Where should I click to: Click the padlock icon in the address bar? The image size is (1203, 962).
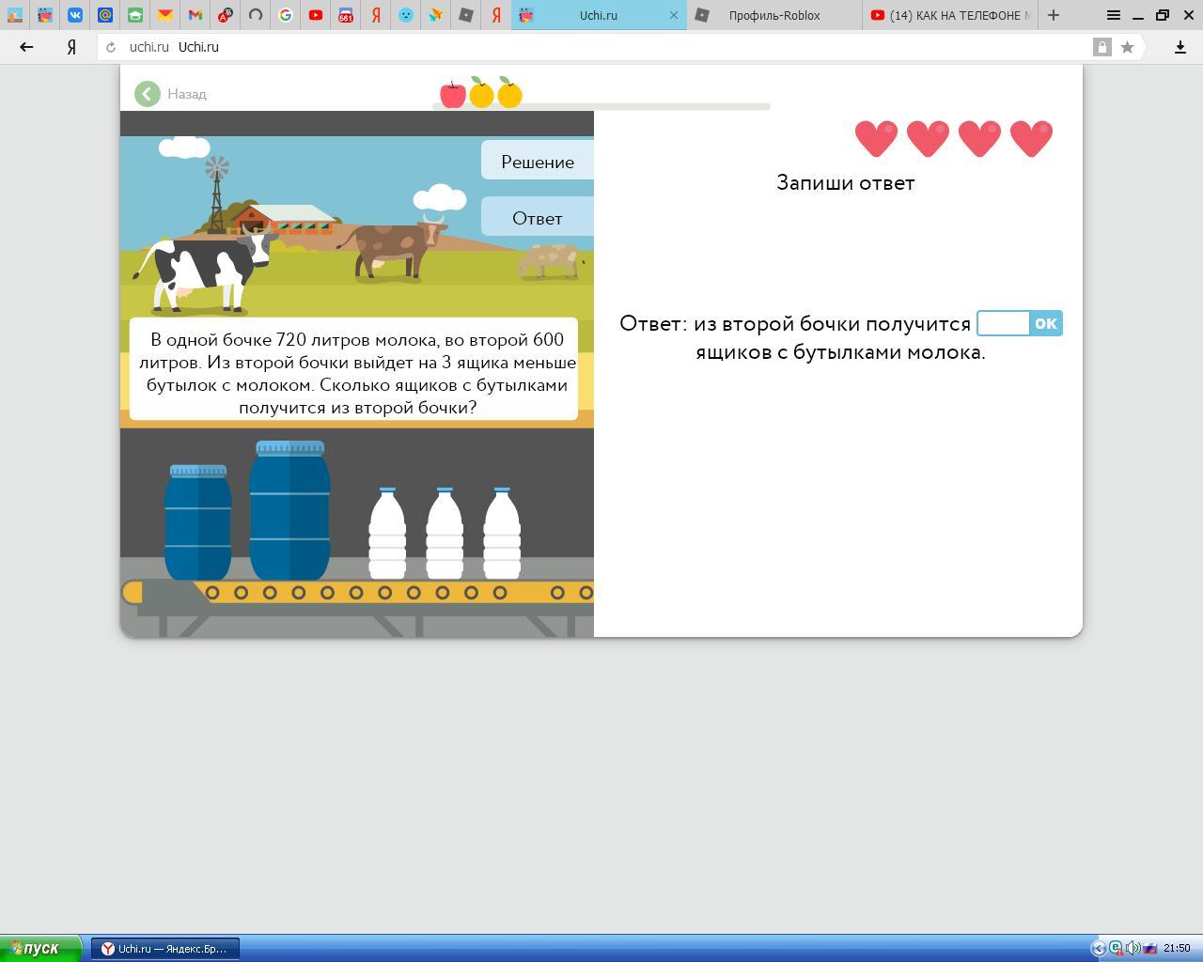click(x=1102, y=47)
